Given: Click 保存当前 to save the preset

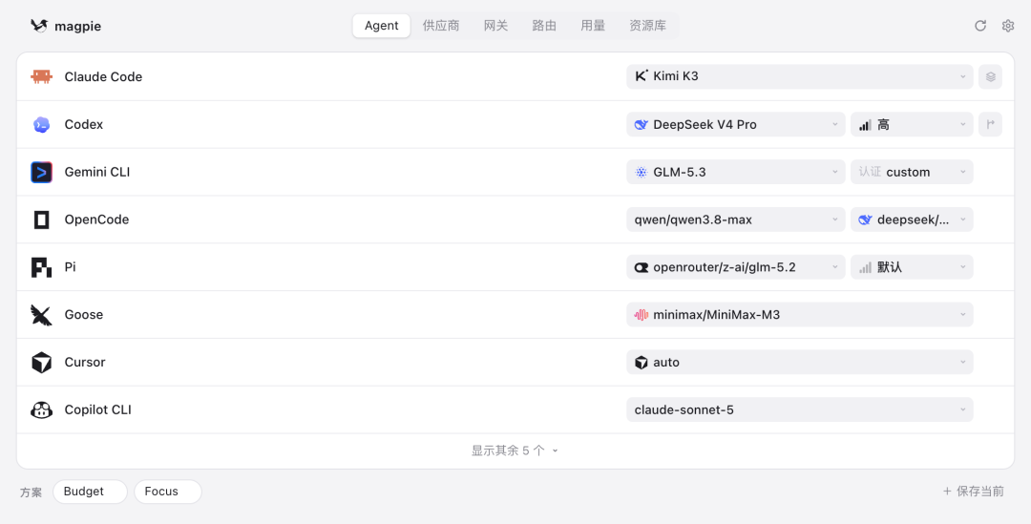Looking at the screenshot, I should 974,492.
